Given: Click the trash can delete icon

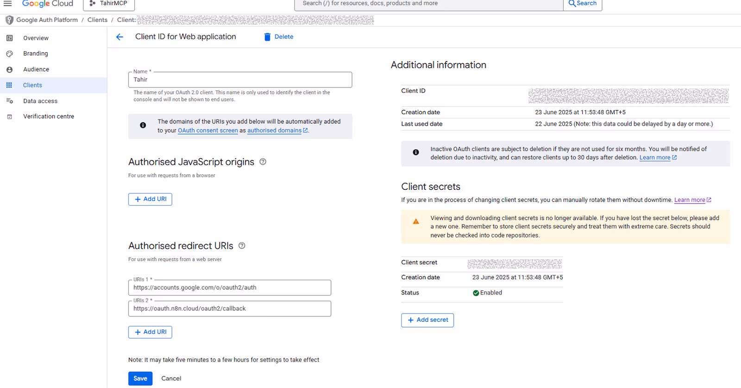Looking at the screenshot, I should point(267,37).
